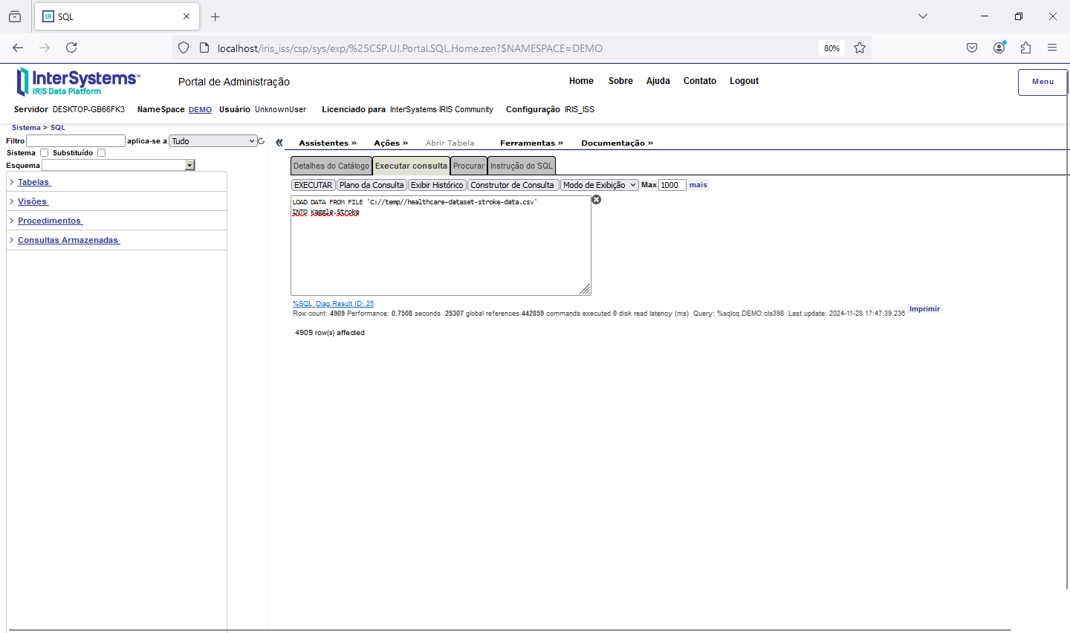Expand the Tabelas tree section

coord(34,182)
